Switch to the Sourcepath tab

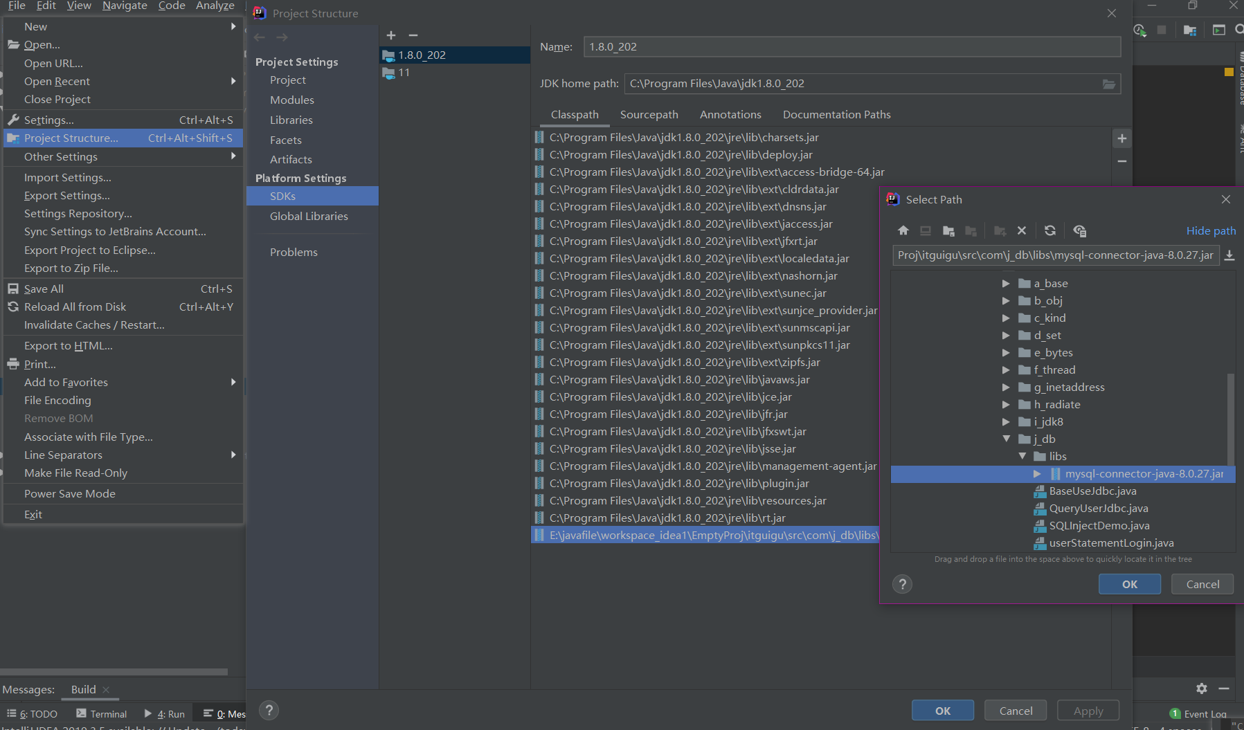[x=649, y=115]
